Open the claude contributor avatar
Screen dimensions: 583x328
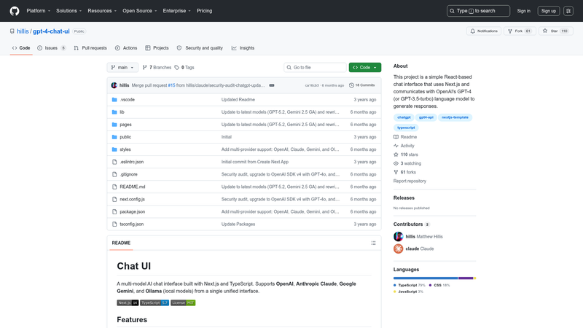(398, 249)
